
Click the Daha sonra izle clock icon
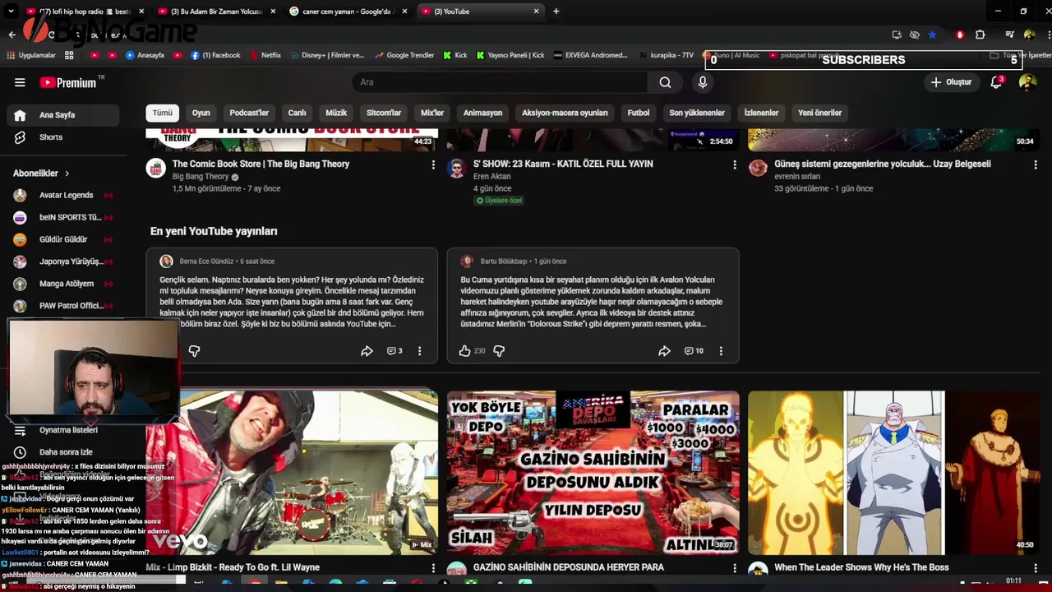tap(20, 452)
